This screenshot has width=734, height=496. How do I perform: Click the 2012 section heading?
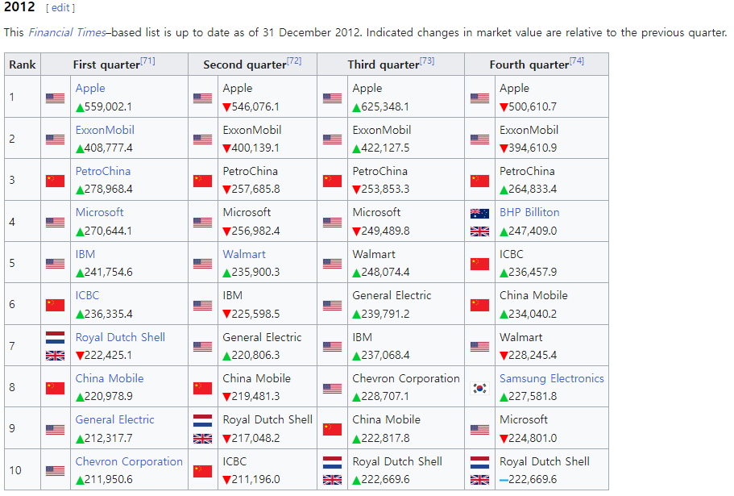pos(19,7)
